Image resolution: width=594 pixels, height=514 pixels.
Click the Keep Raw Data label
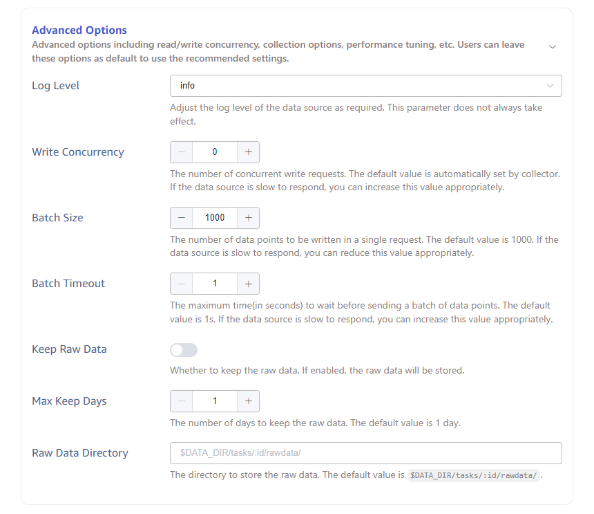pos(69,349)
